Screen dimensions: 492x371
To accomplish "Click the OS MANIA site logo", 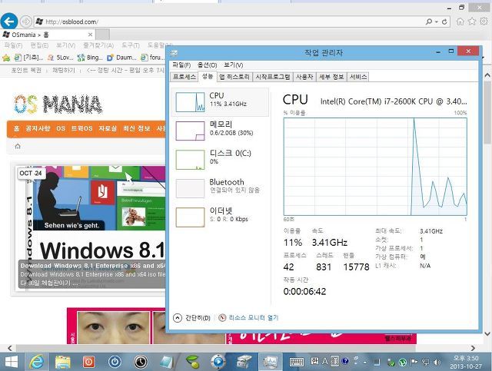I will tap(58, 104).
